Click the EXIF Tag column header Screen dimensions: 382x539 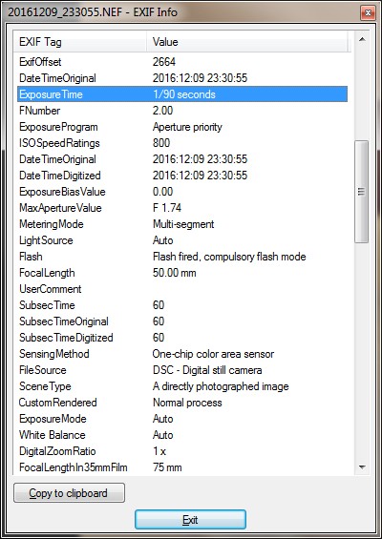[80, 42]
